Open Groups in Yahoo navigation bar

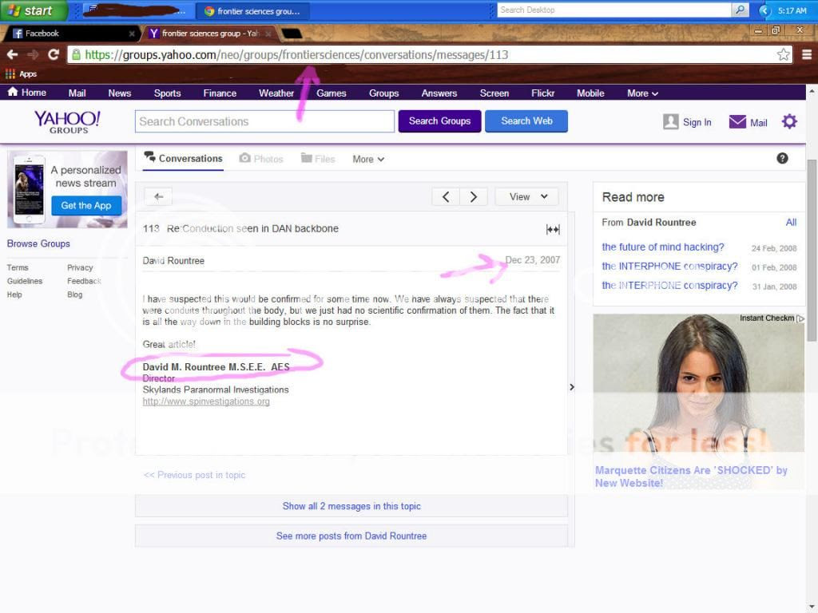coord(384,93)
